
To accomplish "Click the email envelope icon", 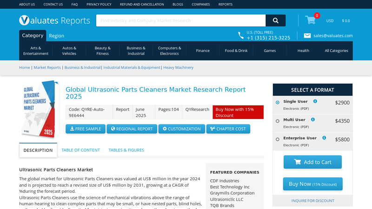I will [307, 36].
